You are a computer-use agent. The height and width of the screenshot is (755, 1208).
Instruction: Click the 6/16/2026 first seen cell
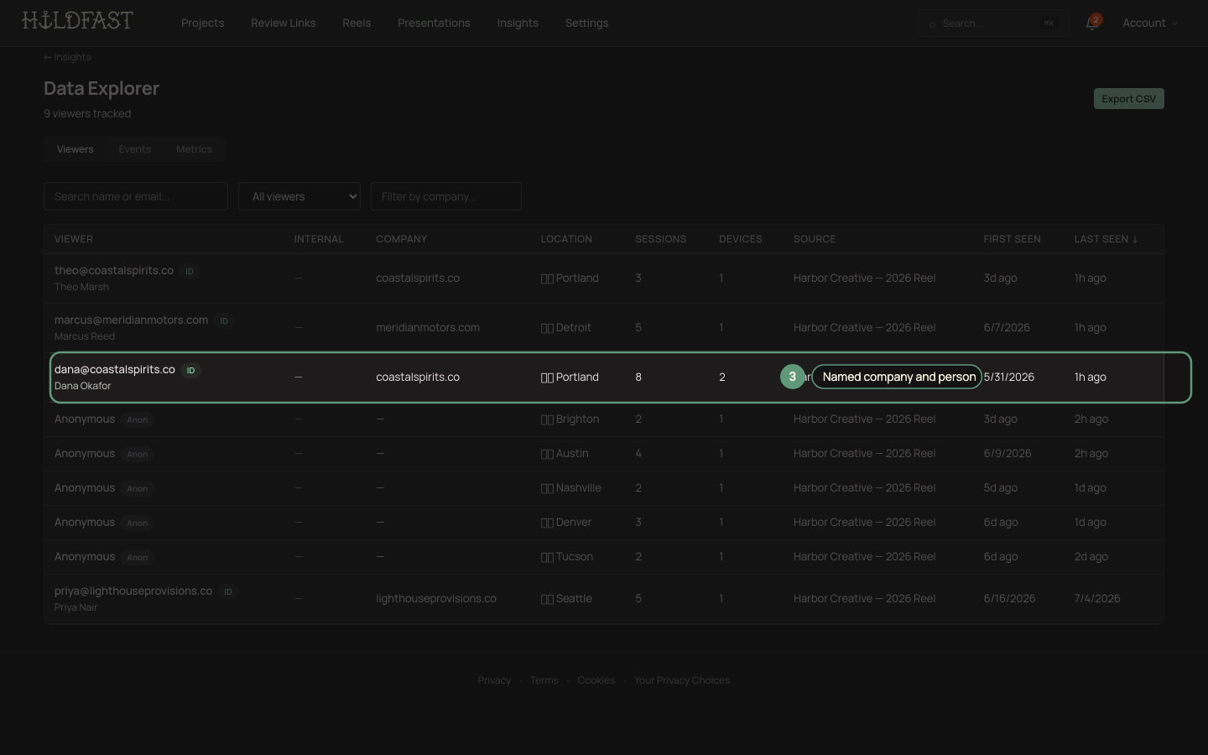coord(1009,599)
